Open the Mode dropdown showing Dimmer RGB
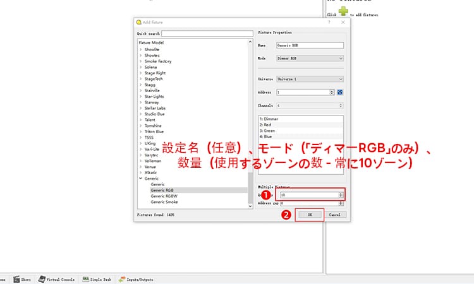The height and width of the screenshot is (284, 474). click(x=310, y=58)
